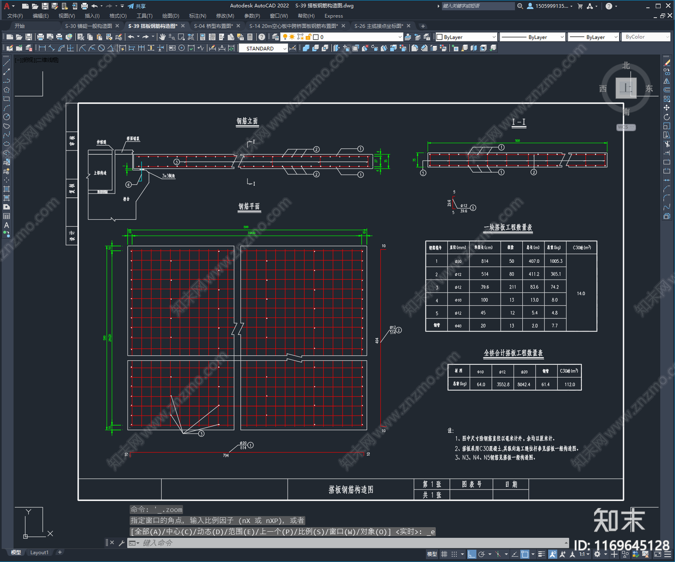675x562 pixels.
Task: Open the Plot printer icon in the standard toolbar
Action: click(x=40, y=37)
